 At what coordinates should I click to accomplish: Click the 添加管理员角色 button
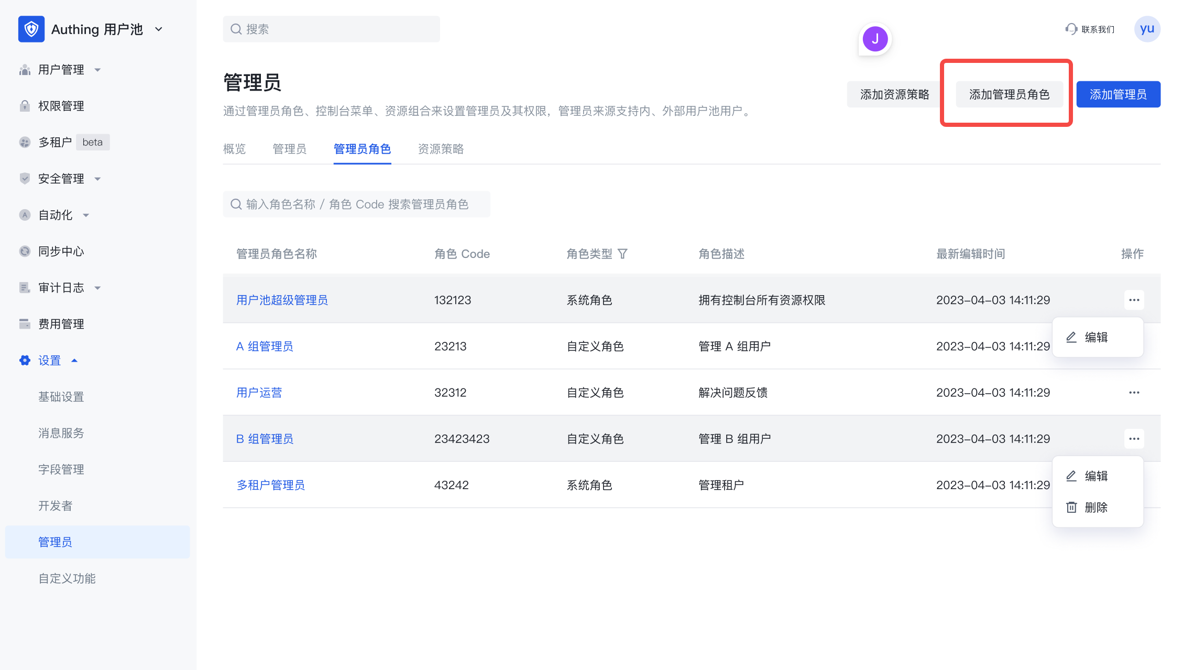(1009, 94)
